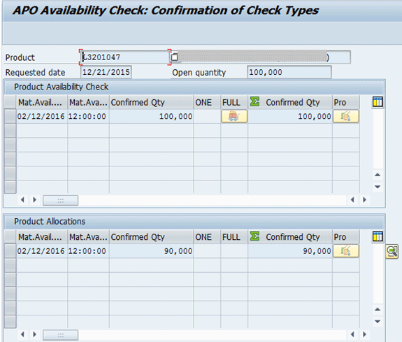Click FULL column header in Availability Check table
Viewport: 402px width, 342px height.
tap(234, 102)
